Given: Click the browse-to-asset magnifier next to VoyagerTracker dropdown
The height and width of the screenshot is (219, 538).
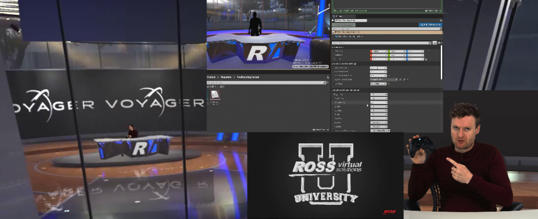Looking at the screenshot, I should 400,79.
